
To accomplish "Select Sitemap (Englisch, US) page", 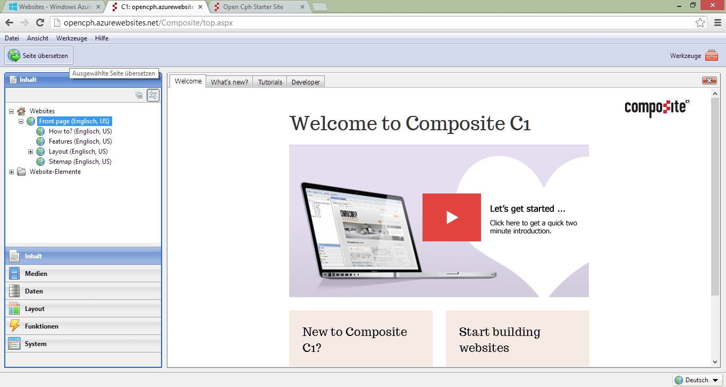I will (x=80, y=162).
